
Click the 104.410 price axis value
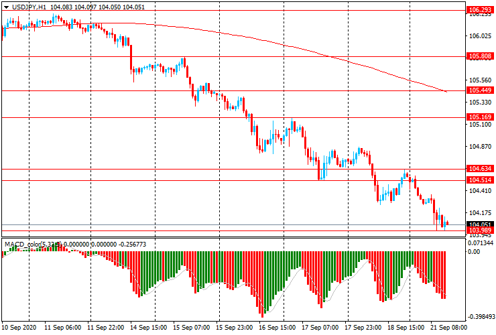[x=480, y=191]
